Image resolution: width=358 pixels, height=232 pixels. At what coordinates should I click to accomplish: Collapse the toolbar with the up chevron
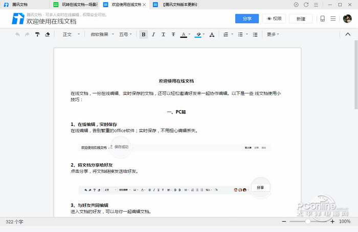click(348, 35)
